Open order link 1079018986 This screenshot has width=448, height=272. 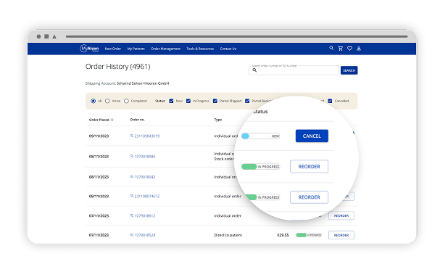click(x=145, y=157)
